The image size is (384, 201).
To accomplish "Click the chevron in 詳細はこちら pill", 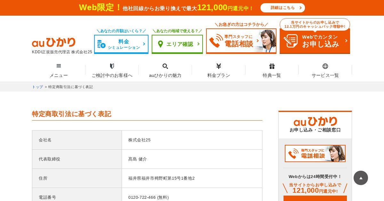I will coord(300,8).
